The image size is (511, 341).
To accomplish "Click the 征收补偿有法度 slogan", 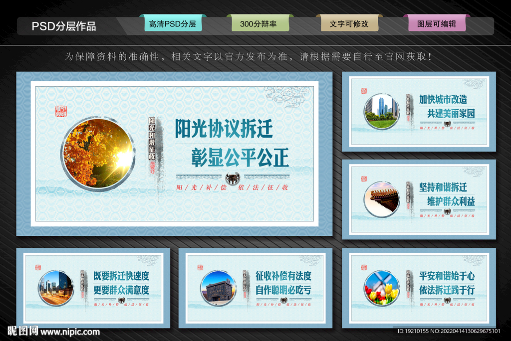I will tap(283, 276).
